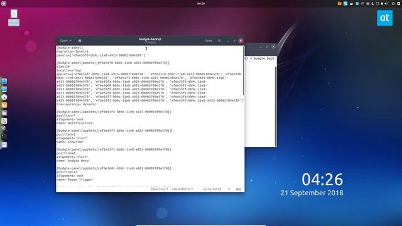Open gedit hamburger menu
Image resolution: width=402 pixels, height=226 pixels.
click(219, 40)
